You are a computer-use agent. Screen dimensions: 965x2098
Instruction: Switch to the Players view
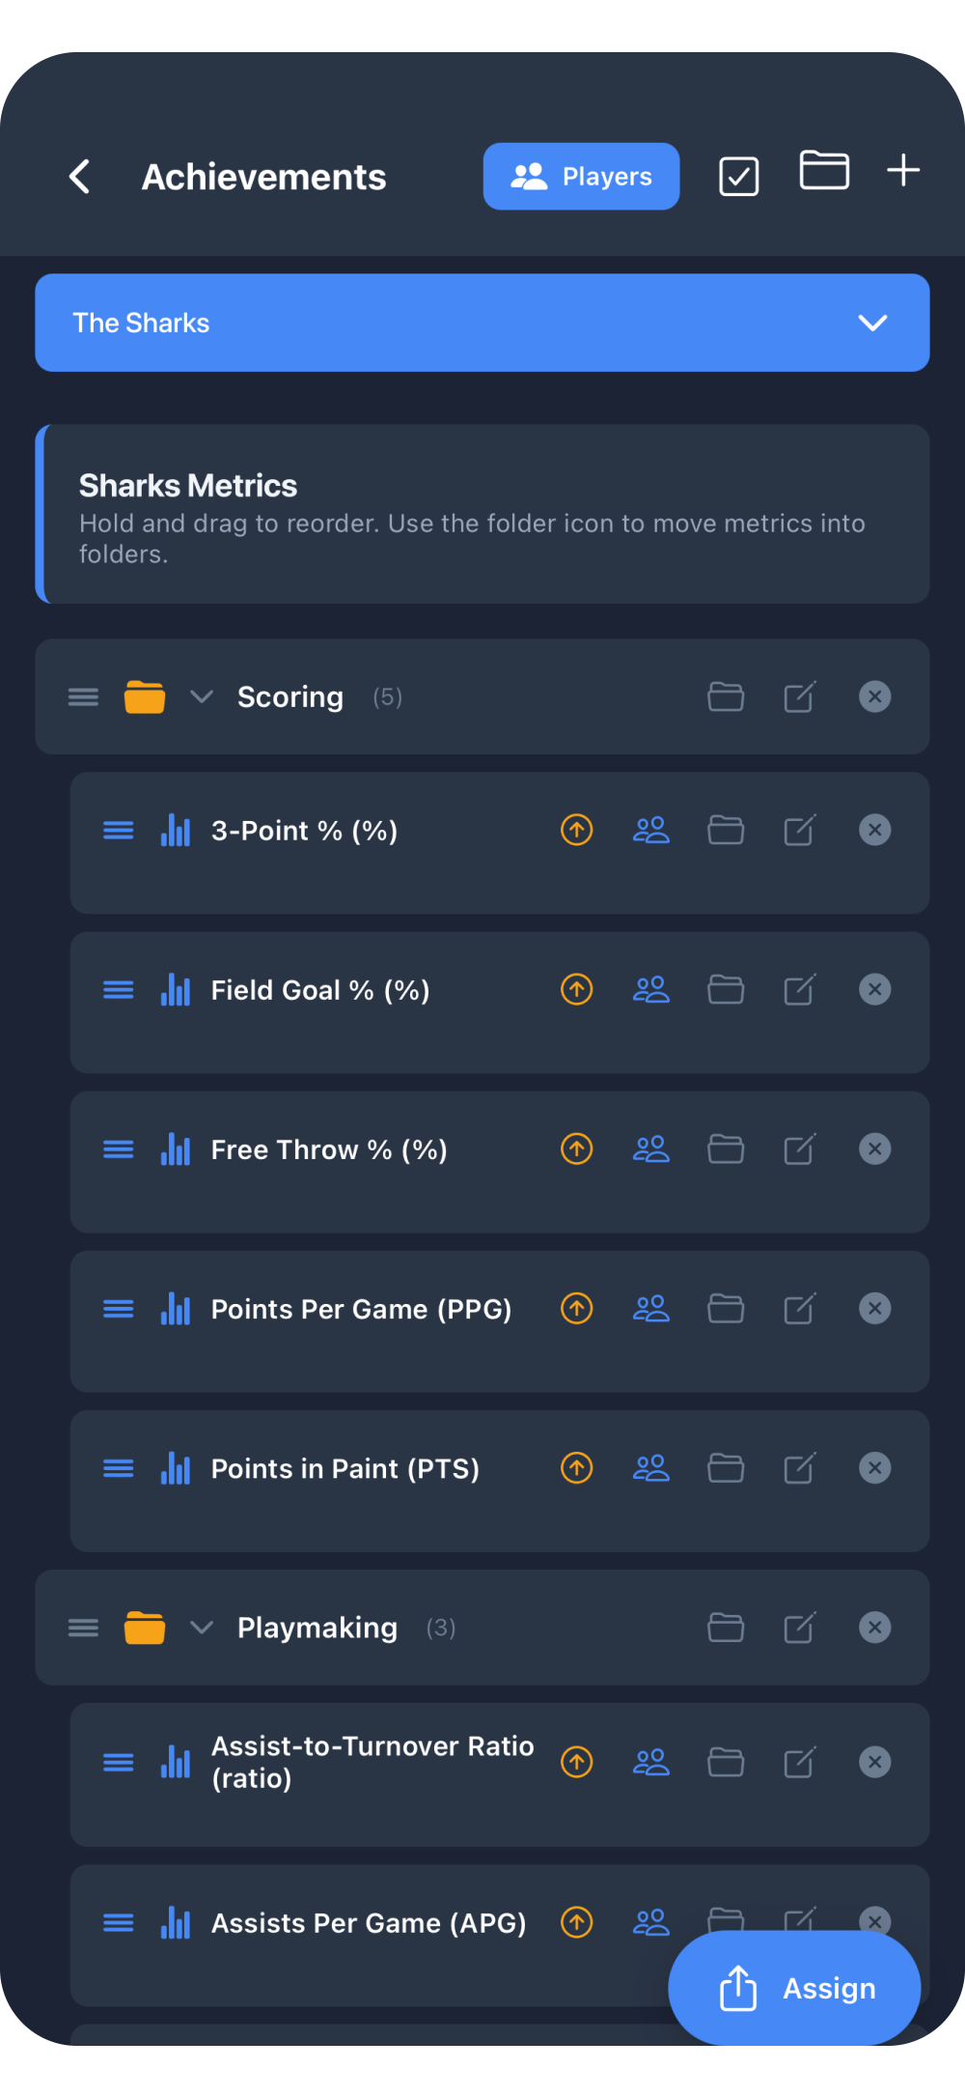(x=581, y=176)
